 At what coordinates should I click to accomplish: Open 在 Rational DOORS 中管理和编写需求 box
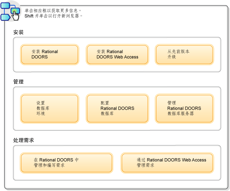pyautogui.click(x=66, y=163)
